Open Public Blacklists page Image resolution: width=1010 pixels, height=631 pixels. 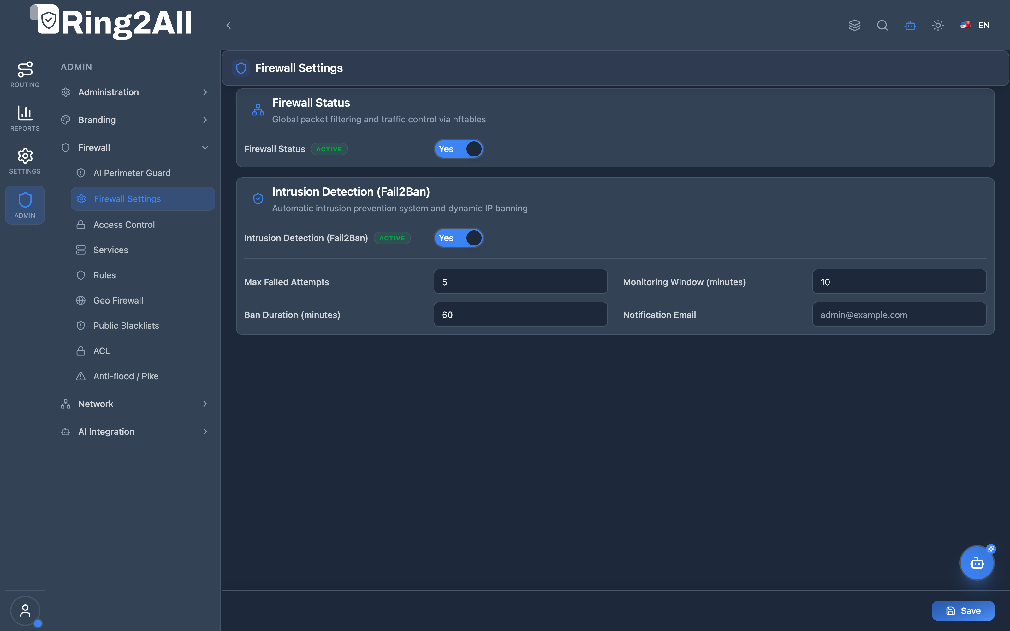pyautogui.click(x=143, y=326)
